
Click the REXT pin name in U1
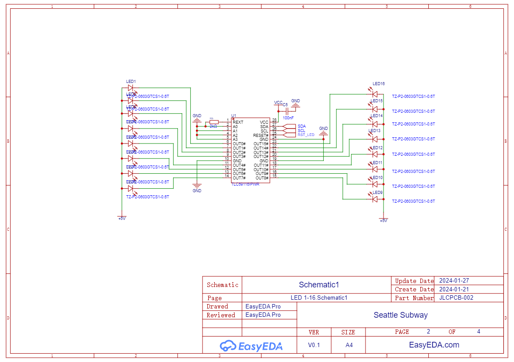click(x=238, y=122)
